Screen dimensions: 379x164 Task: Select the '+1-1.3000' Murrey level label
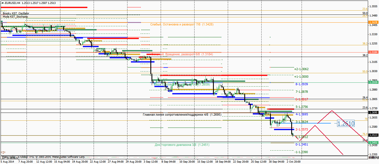click(301, 77)
